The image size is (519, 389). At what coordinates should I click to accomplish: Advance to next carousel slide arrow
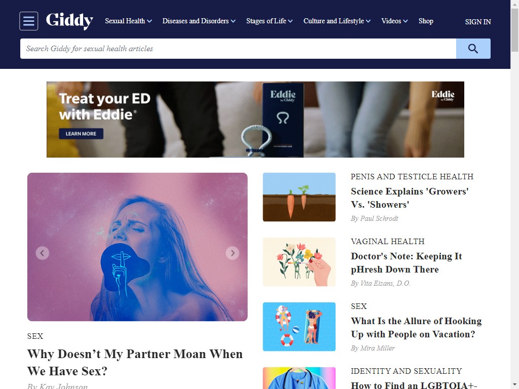click(x=232, y=253)
